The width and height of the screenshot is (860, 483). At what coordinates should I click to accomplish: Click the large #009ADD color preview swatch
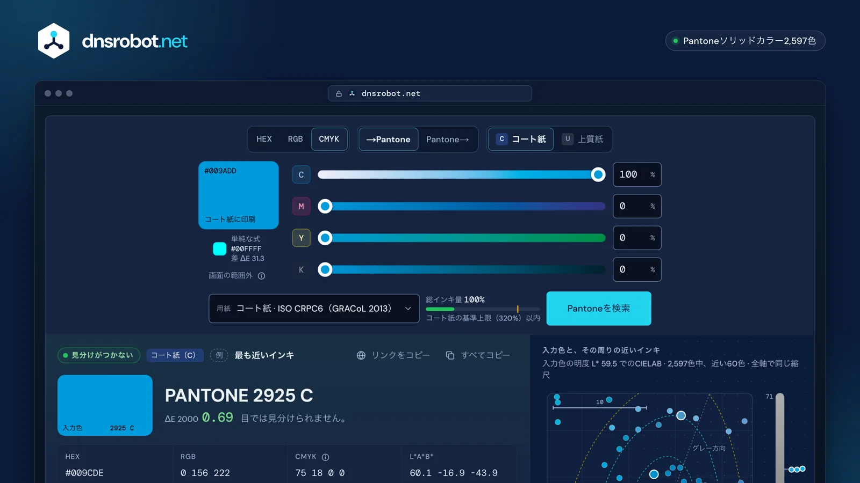point(239,195)
